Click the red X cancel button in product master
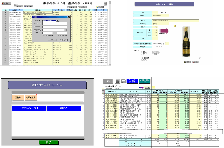Viewport: 224px width, 148px height. (195, 62)
